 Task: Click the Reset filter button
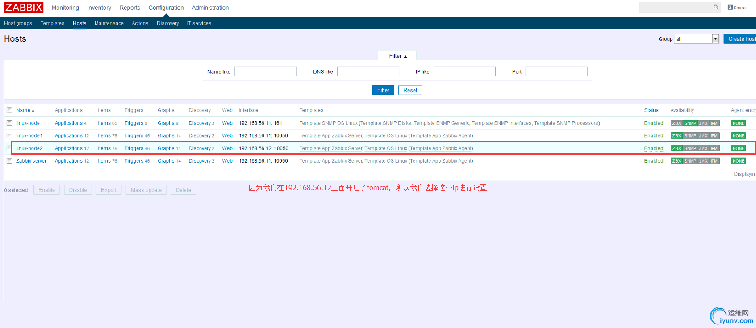click(410, 90)
